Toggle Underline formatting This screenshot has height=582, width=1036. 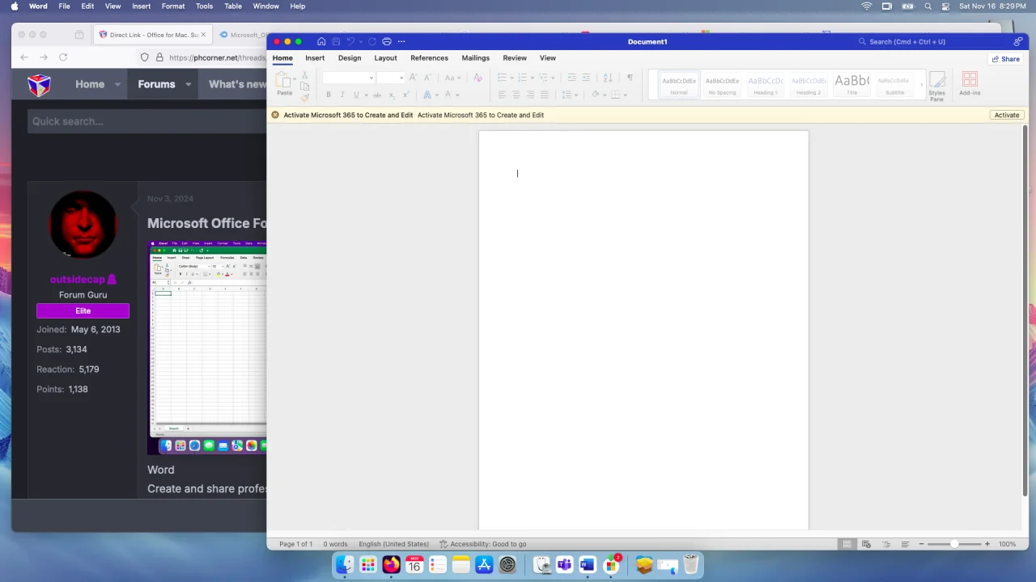pyautogui.click(x=356, y=95)
